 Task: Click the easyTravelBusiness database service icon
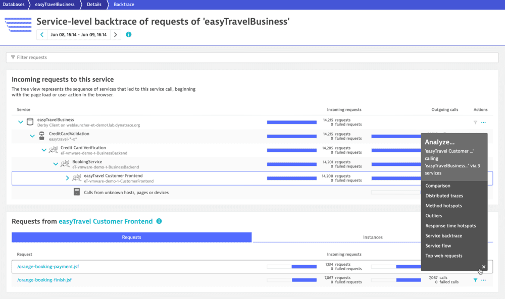click(29, 122)
